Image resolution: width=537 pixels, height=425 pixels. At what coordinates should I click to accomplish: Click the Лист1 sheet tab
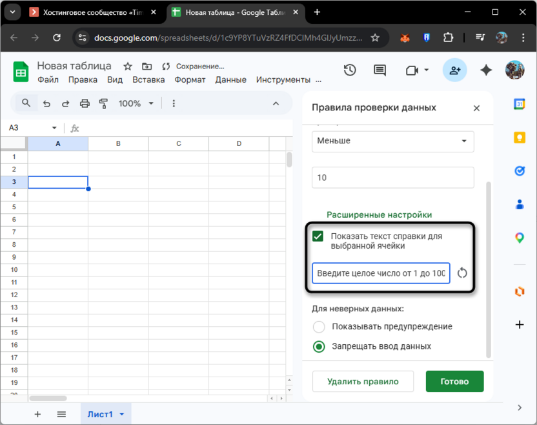[101, 414]
